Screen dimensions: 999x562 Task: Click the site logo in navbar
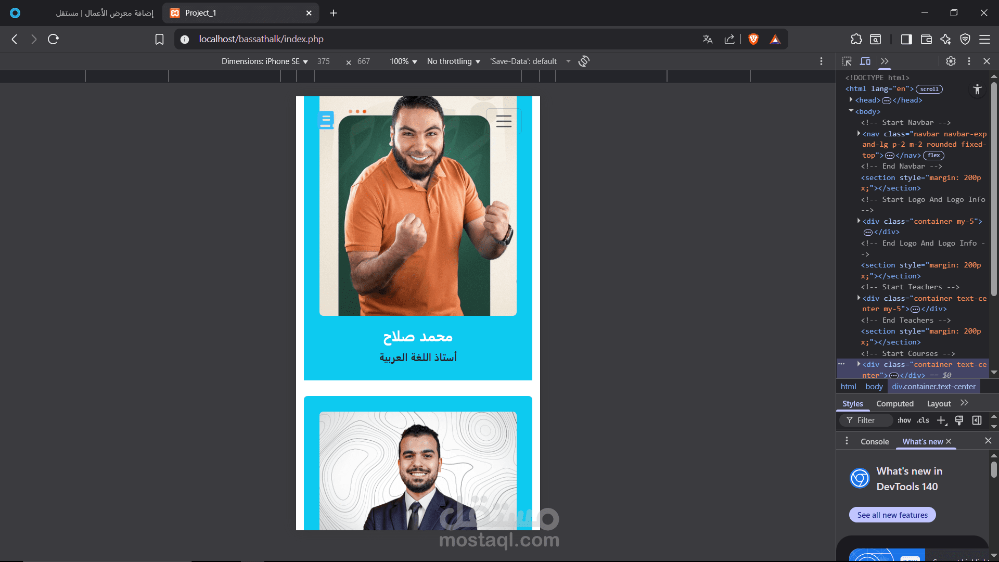(x=326, y=120)
